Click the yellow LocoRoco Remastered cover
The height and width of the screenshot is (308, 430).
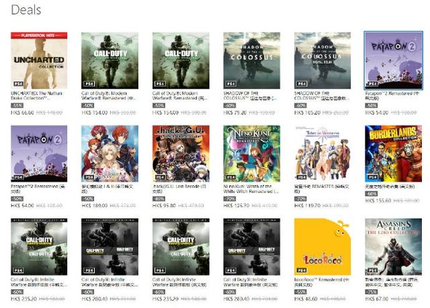tap(322, 247)
